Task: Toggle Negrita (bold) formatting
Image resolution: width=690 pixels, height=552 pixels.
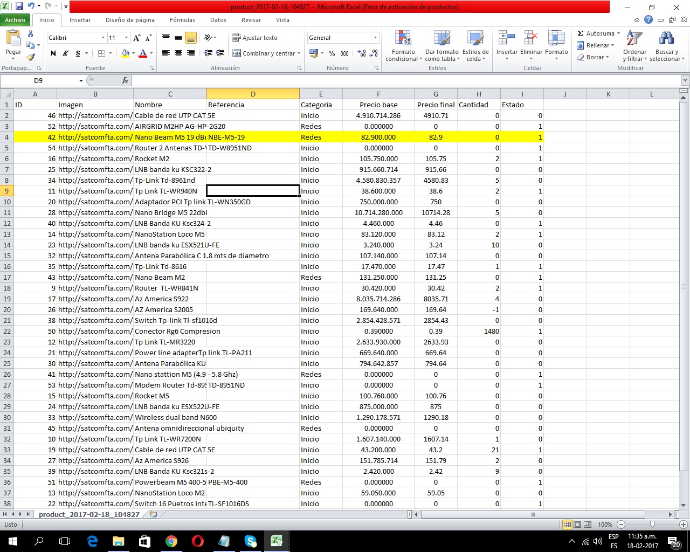Action: 53,53
